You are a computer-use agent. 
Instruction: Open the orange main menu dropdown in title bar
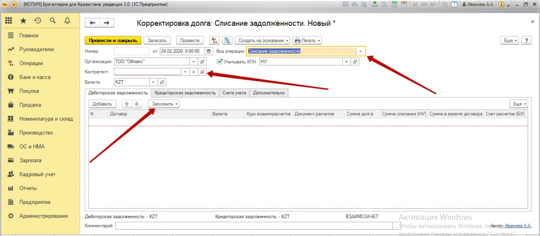[x=14, y=4]
